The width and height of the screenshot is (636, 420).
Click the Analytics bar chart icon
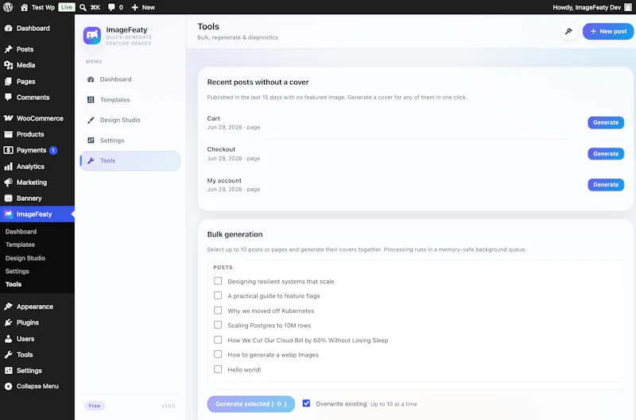coord(9,167)
